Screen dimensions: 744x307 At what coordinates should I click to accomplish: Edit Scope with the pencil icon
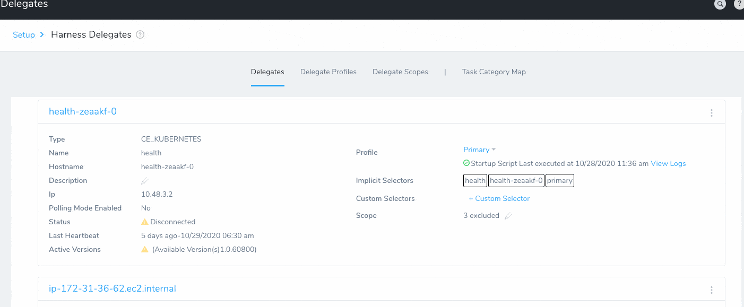click(x=508, y=216)
